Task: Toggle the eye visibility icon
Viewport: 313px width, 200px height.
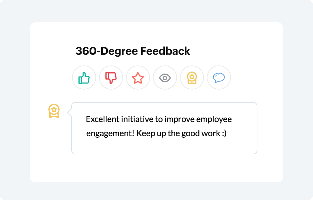Action: pyautogui.click(x=165, y=78)
